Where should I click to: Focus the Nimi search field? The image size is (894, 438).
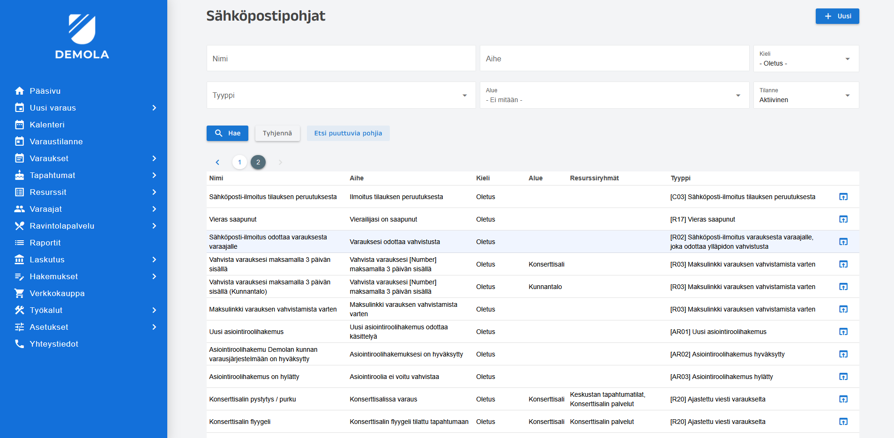[x=341, y=59]
